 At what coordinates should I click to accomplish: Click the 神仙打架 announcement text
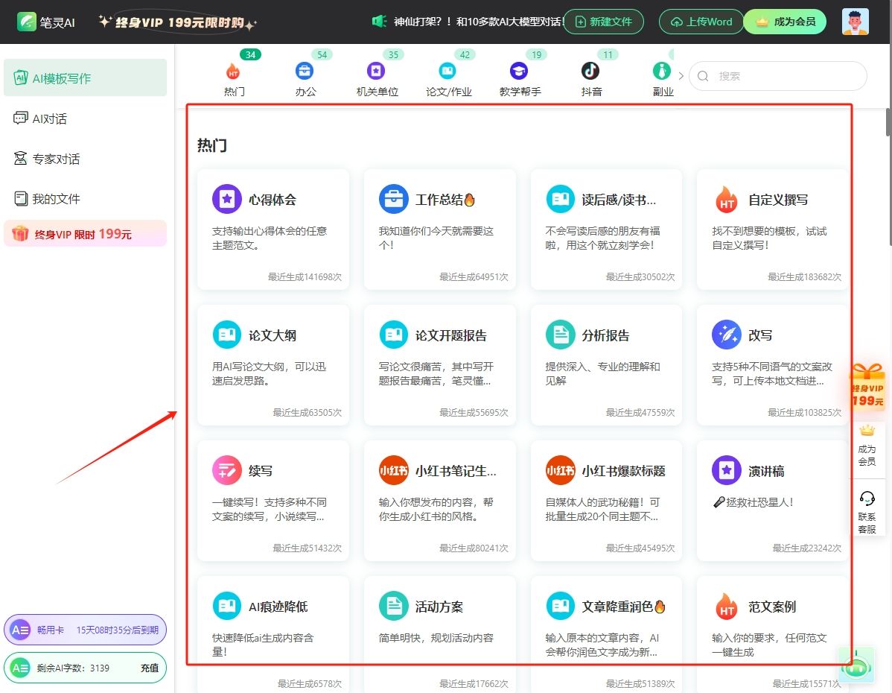pyautogui.click(x=478, y=22)
